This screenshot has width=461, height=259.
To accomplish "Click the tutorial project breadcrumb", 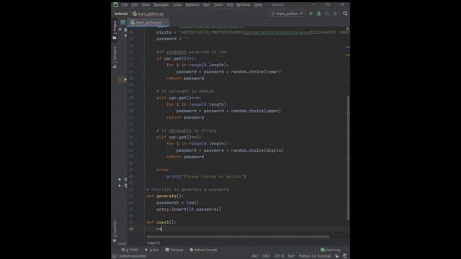I will (121, 14).
